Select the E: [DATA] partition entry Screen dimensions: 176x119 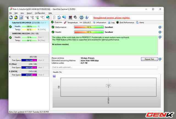point(29,73)
